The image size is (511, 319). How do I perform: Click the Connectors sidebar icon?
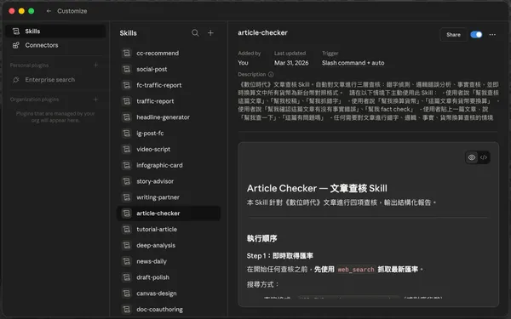[15, 45]
